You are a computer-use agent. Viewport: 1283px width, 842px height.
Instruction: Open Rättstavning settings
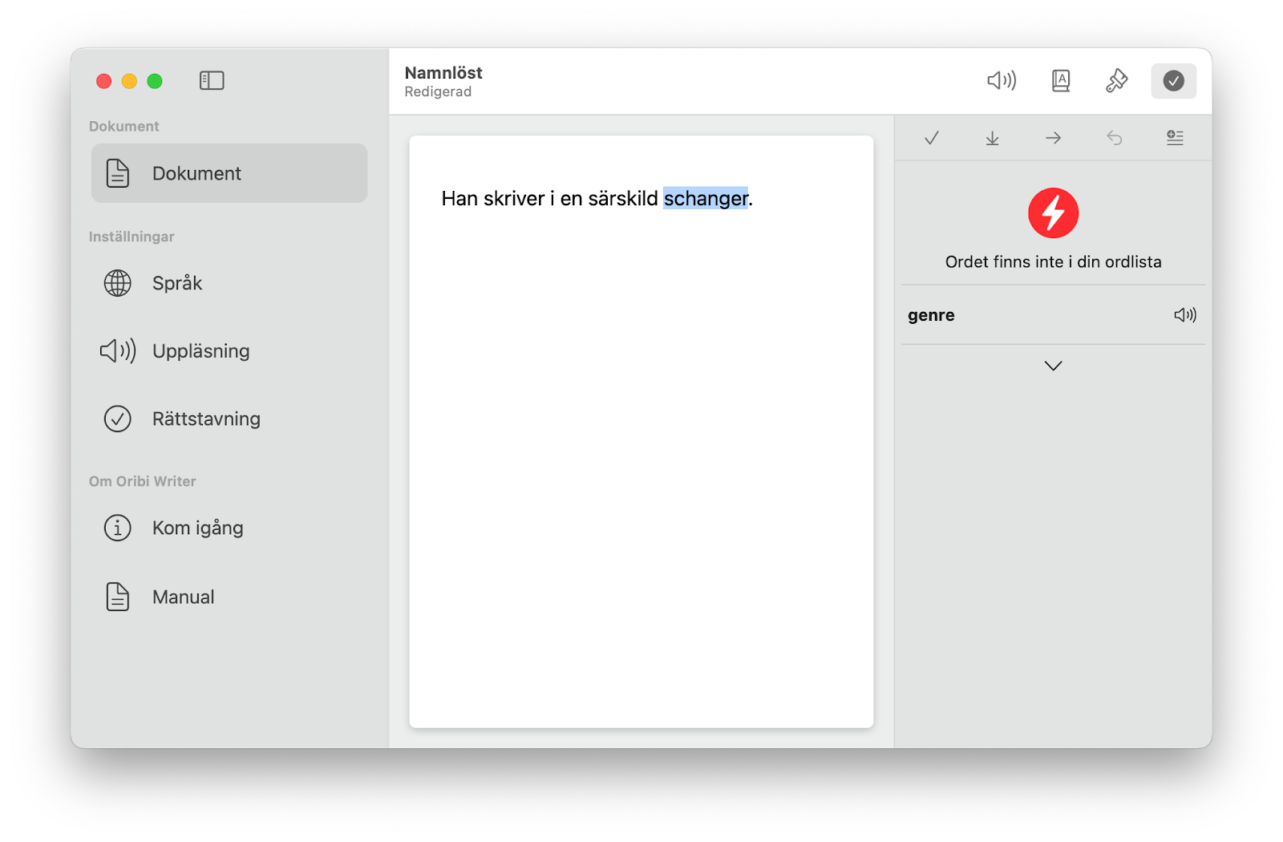click(229, 419)
